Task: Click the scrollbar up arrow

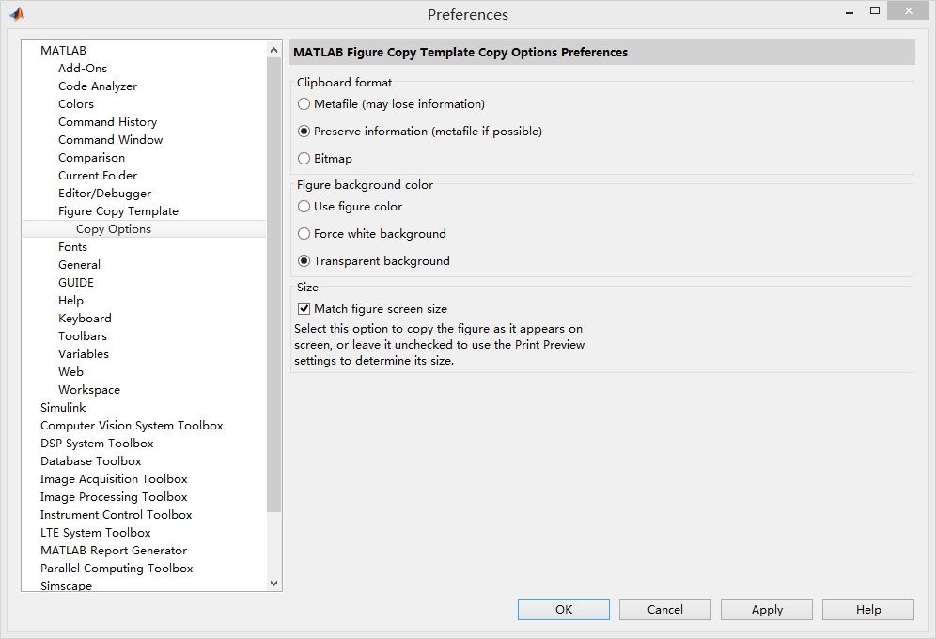Action: 273,49
